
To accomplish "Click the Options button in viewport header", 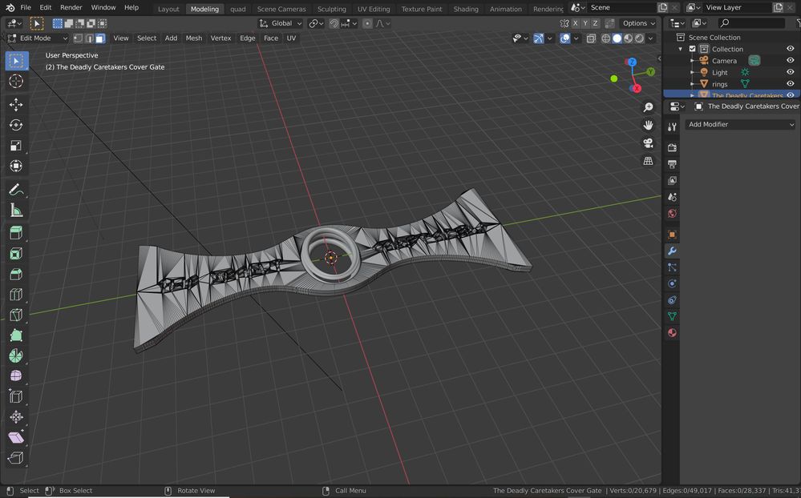I will [x=638, y=23].
